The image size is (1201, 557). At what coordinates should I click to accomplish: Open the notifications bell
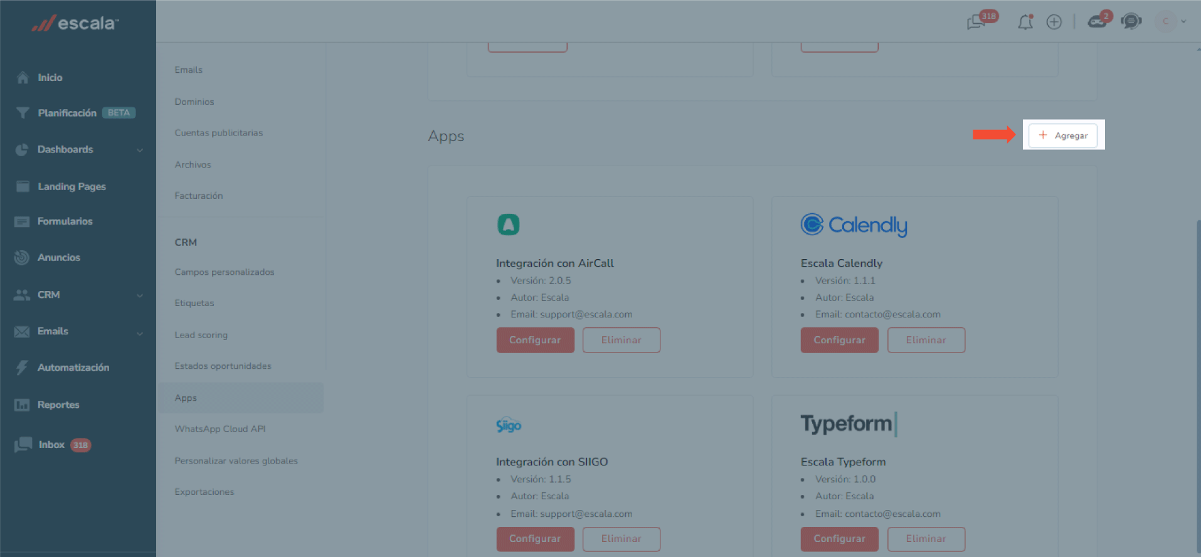[x=1025, y=22]
